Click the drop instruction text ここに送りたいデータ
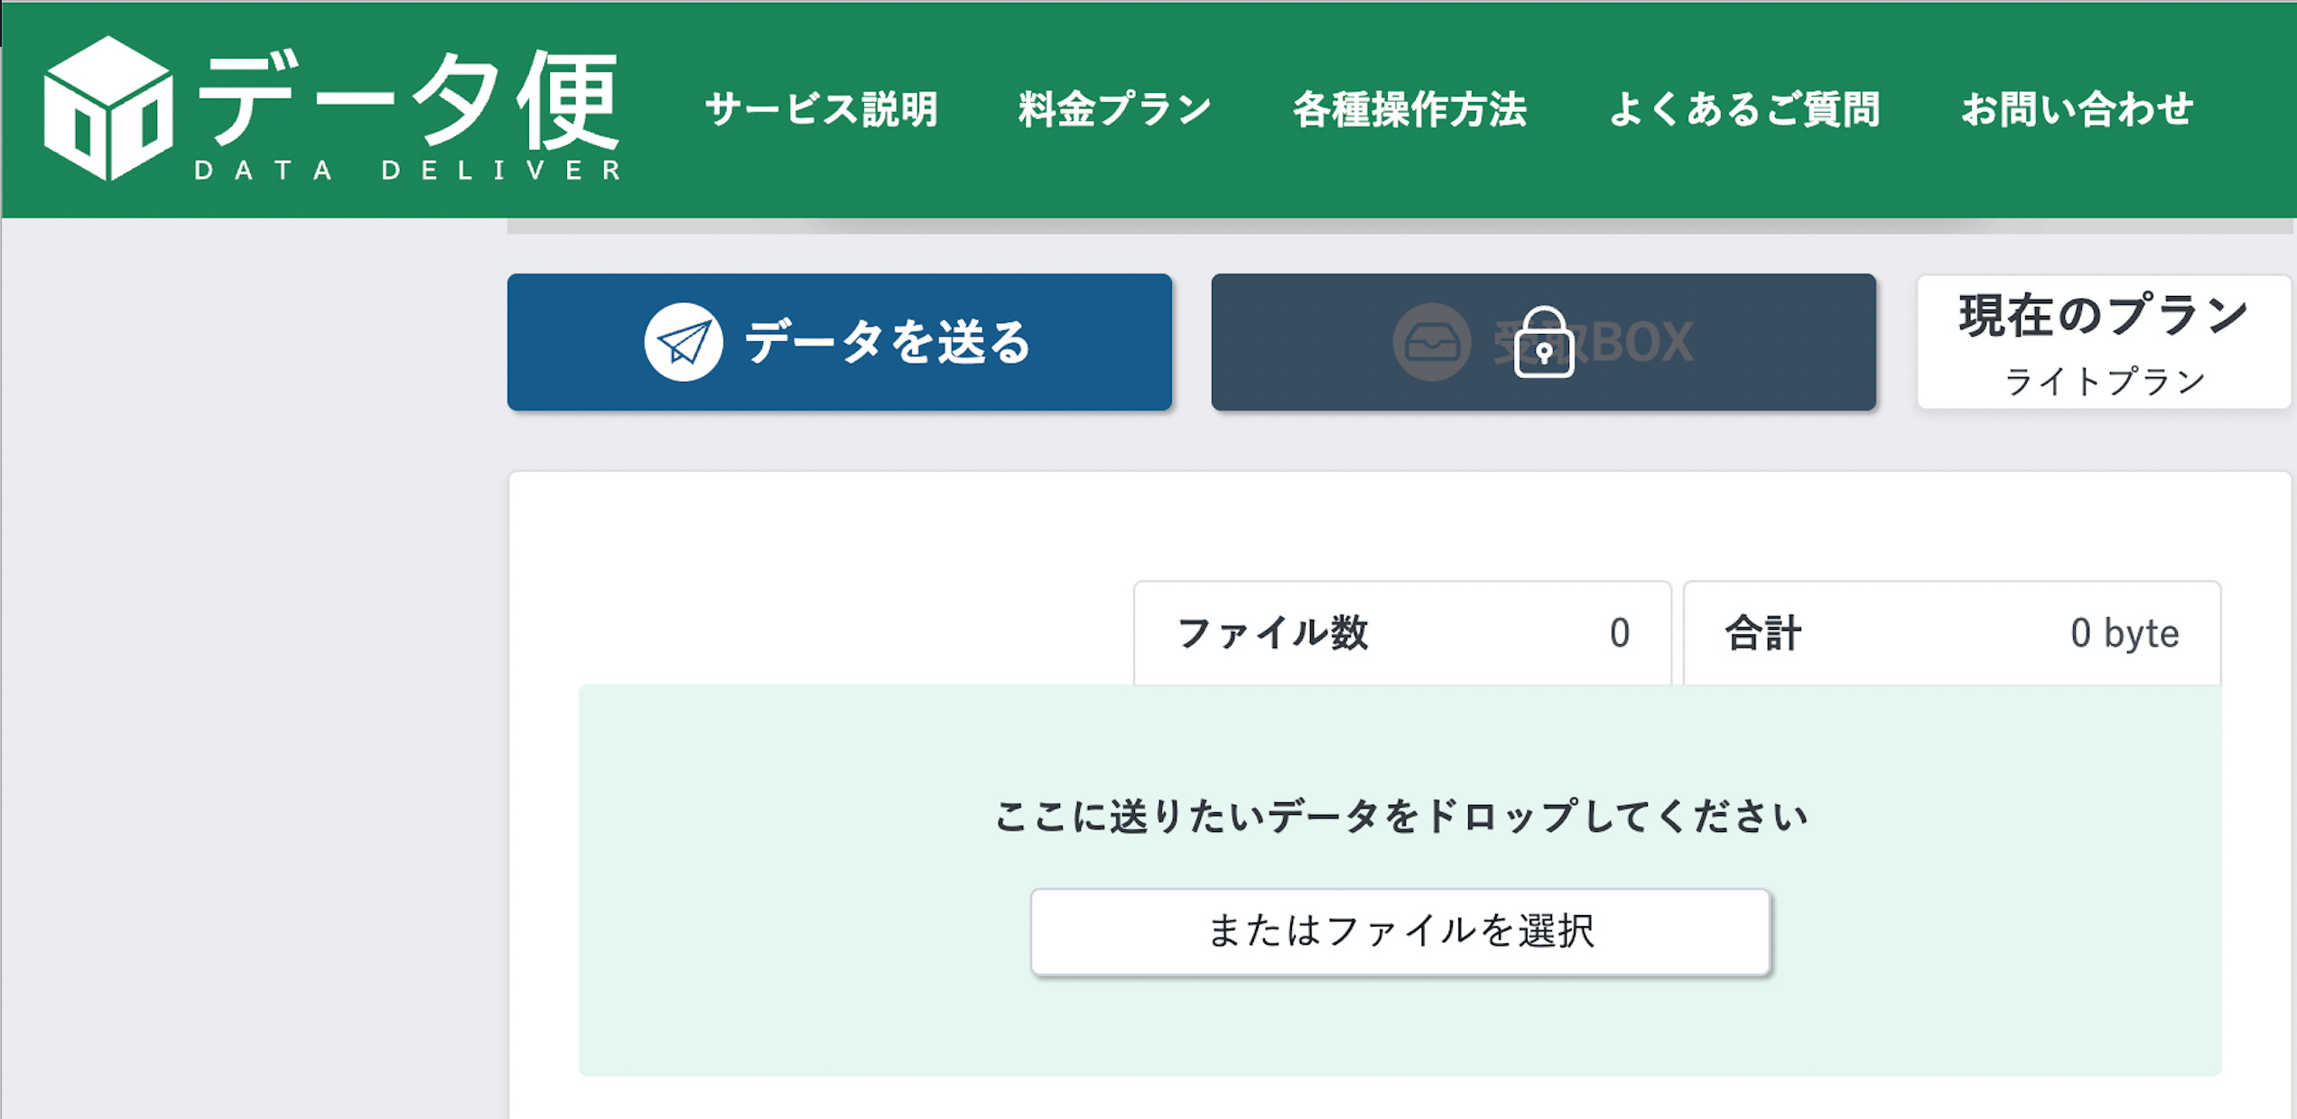Image resolution: width=2297 pixels, height=1119 pixels. click(x=1400, y=816)
